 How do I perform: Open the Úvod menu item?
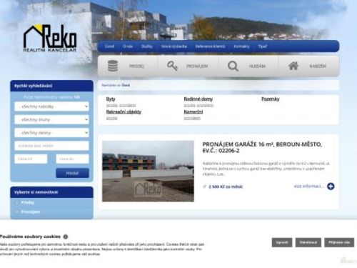coord(109,46)
